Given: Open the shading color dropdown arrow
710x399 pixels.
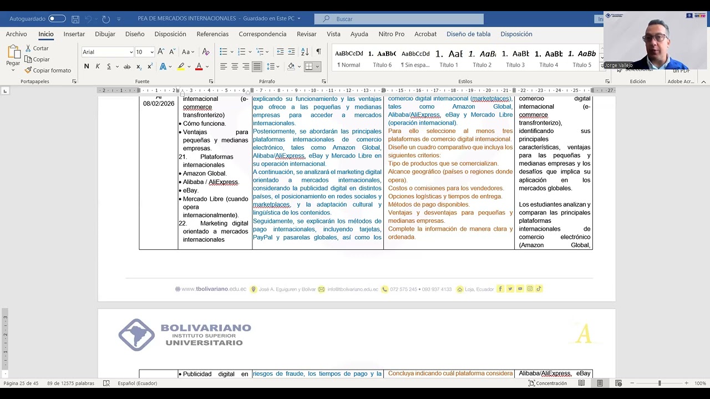Looking at the screenshot, I should click(300, 66).
